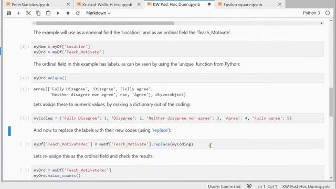Close the PeterStatistics.ipynb tab

click(x=68, y=4)
